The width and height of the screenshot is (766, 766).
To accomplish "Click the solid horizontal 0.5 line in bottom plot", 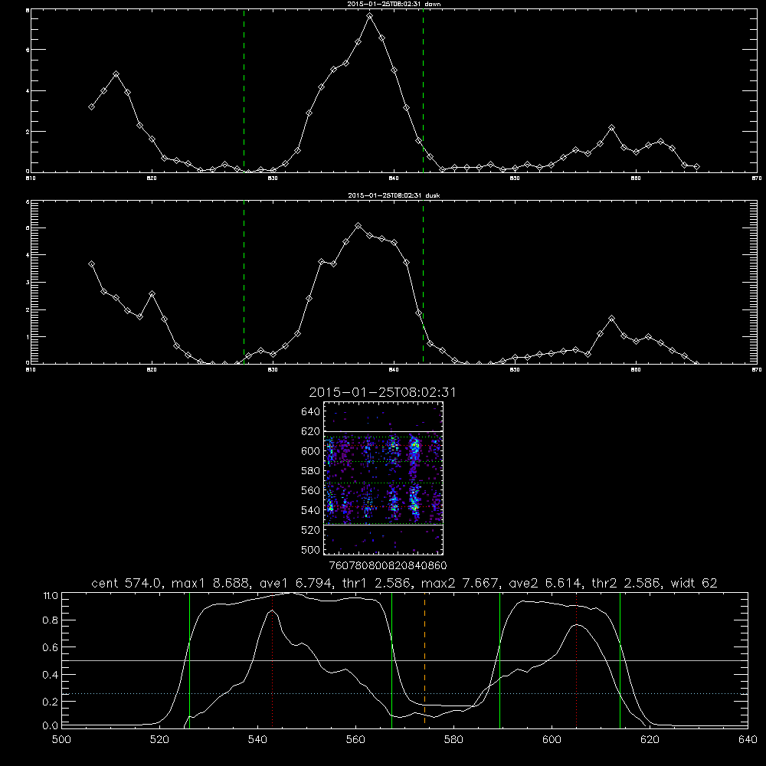I will (404, 660).
